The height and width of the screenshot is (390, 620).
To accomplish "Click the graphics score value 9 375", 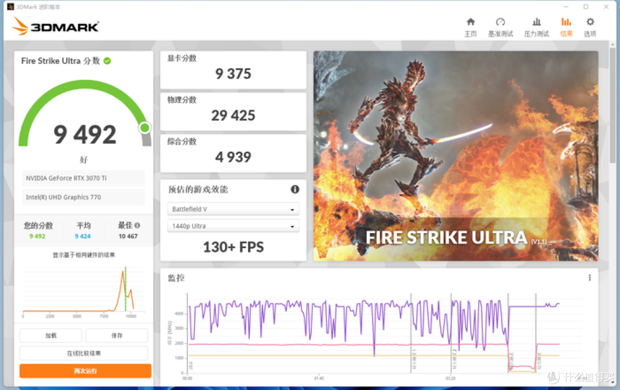I will coord(233,74).
